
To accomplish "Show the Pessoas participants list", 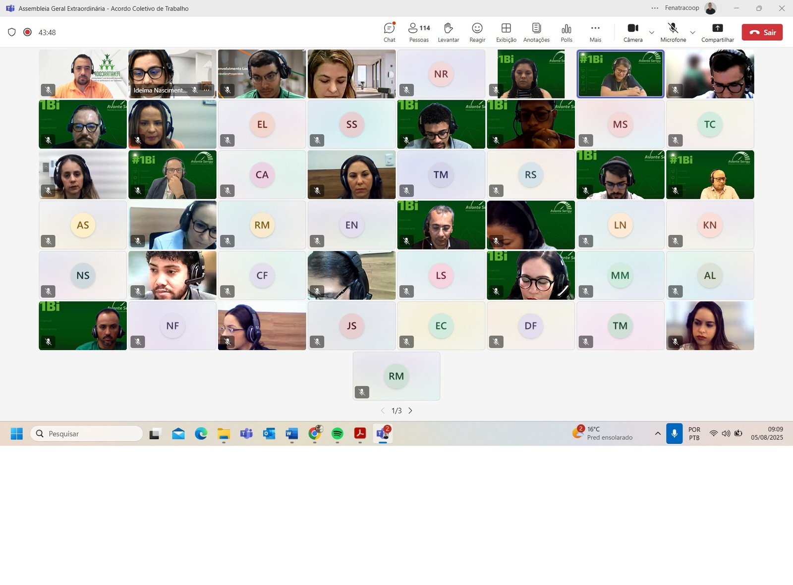I will pos(419,32).
